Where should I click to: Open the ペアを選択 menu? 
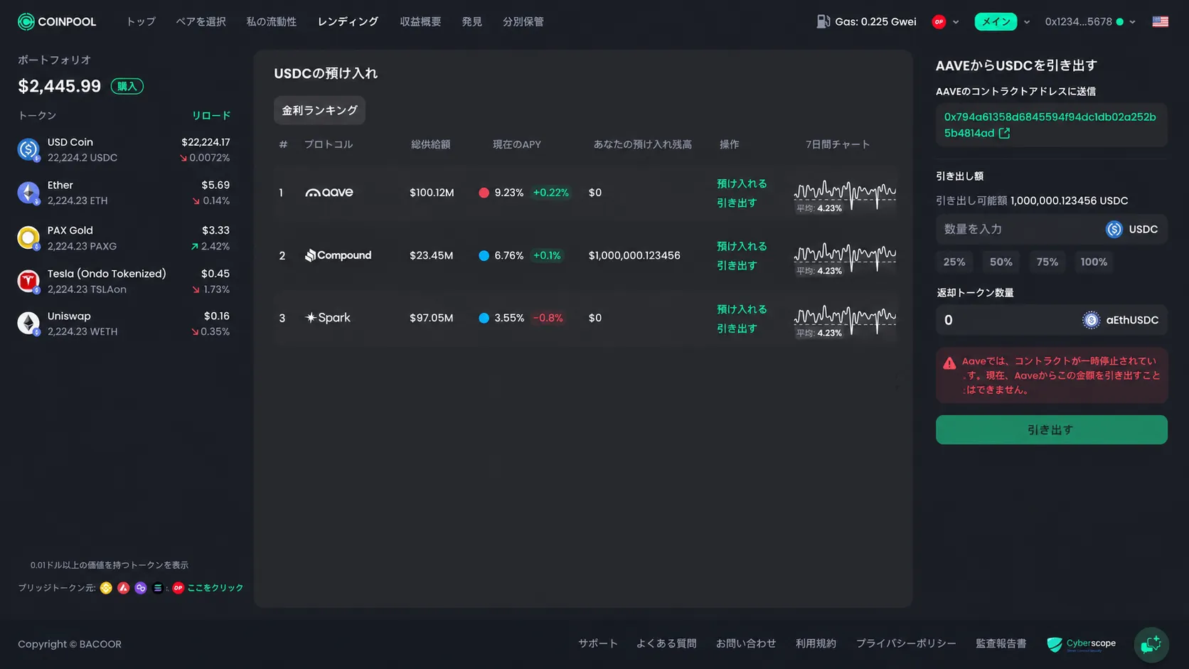[201, 22]
